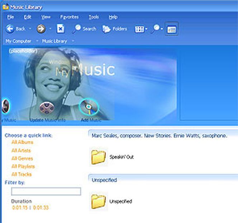
Task: Open the File menu
Action: pos(10,17)
